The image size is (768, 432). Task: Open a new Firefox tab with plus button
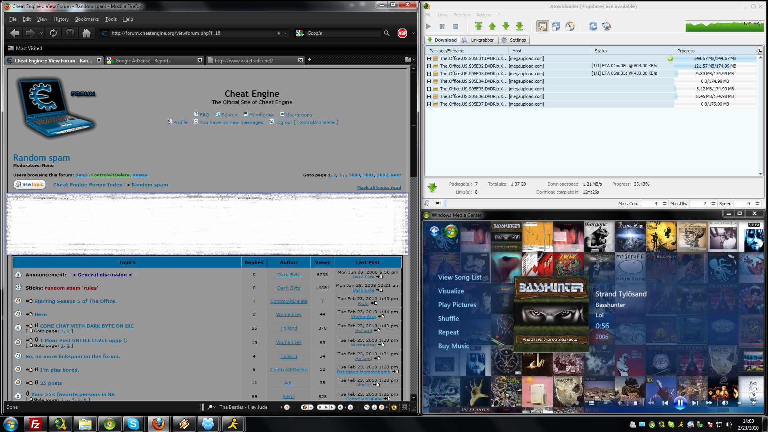tap(310, 60)
